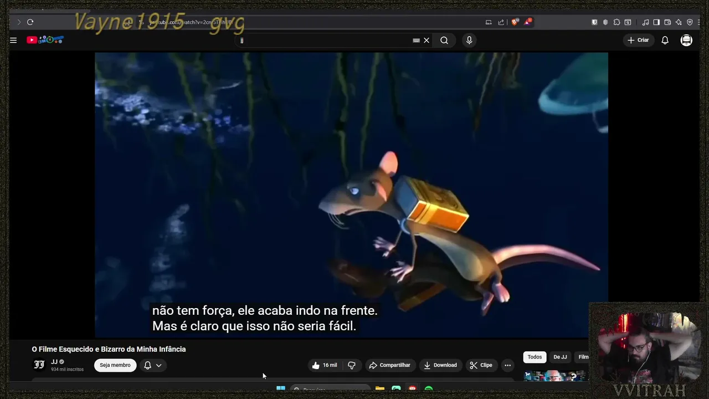Viewport: 709px width, 399px height.
Task: Open the on-screen keyboard in search box
Action: (416, 40)
